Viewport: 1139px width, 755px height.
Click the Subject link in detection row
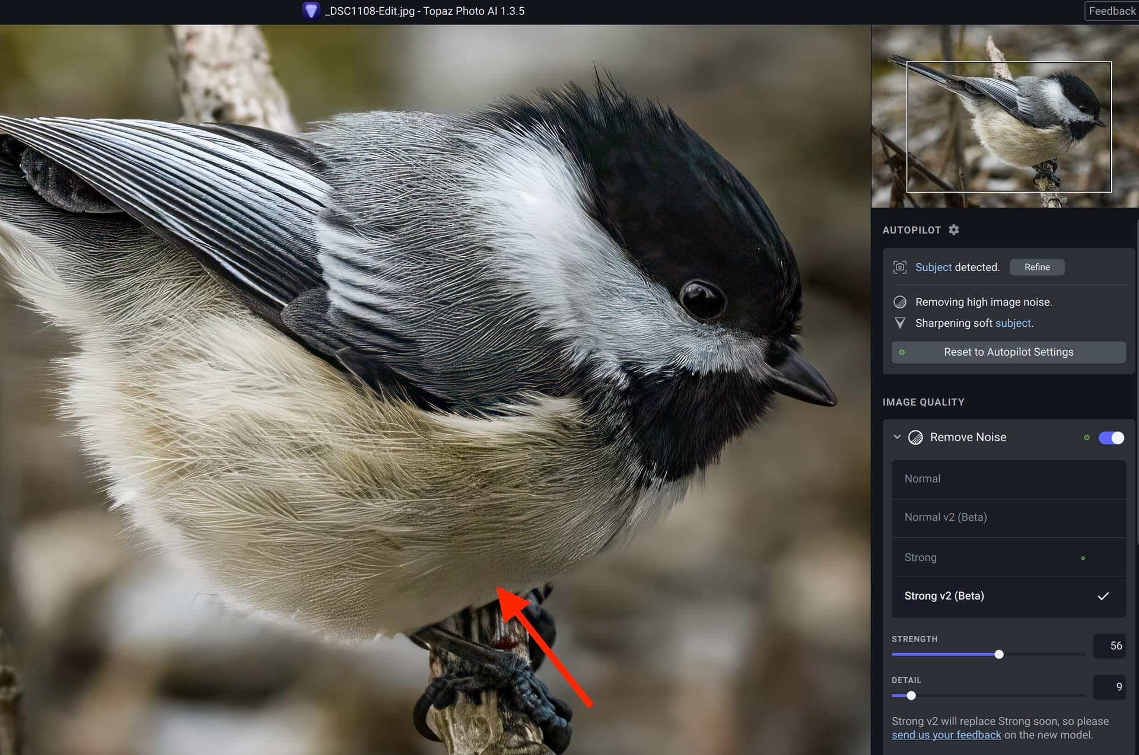[933, 267]
